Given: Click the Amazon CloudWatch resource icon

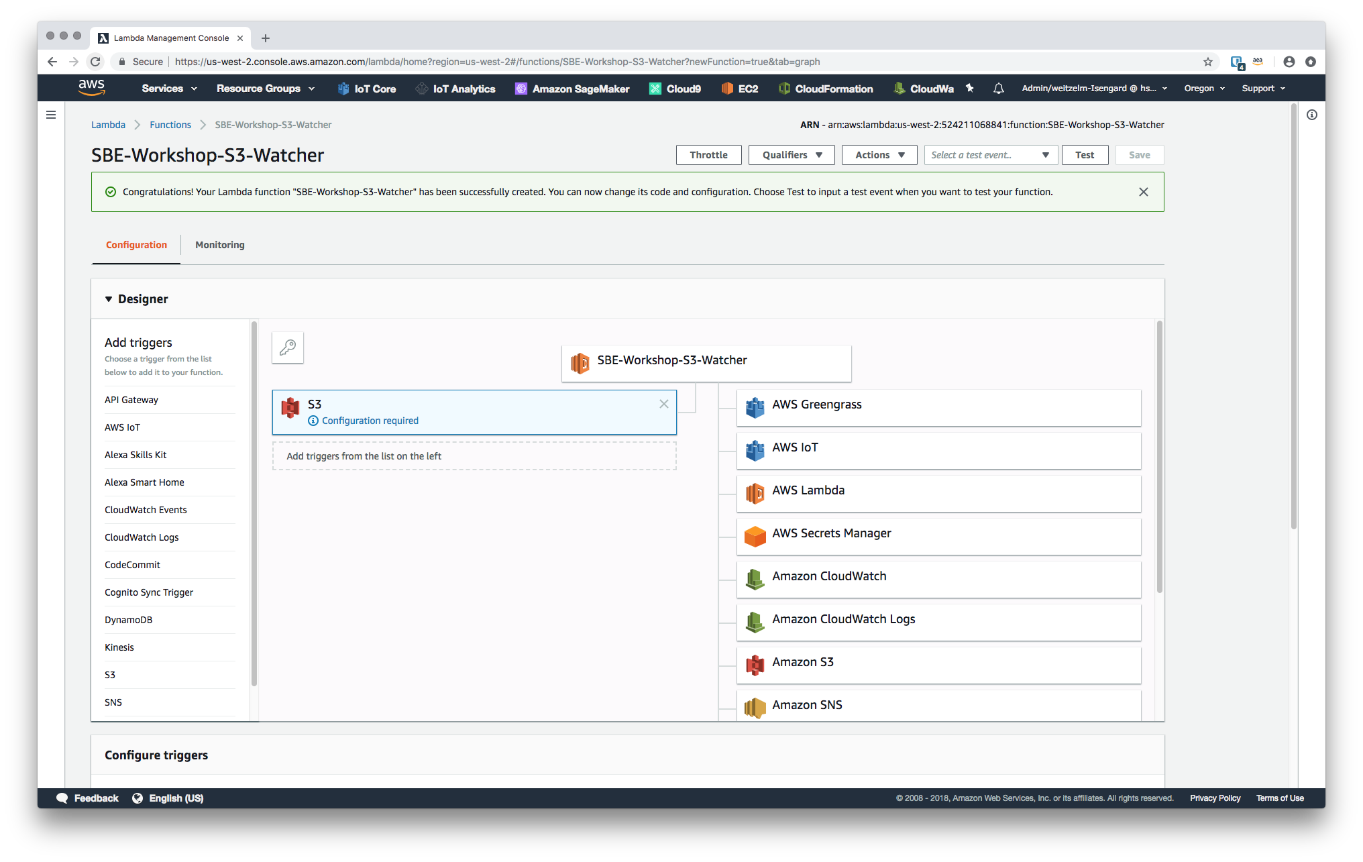Looking at the screenshot, I should pyautogui.click(x=755, y=578).
